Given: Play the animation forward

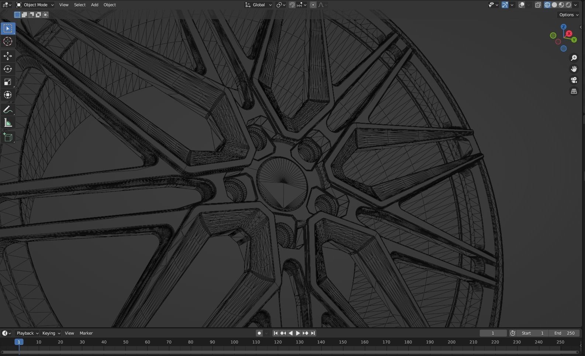Looking at the screenshot, I should click(x=298, y=333).
